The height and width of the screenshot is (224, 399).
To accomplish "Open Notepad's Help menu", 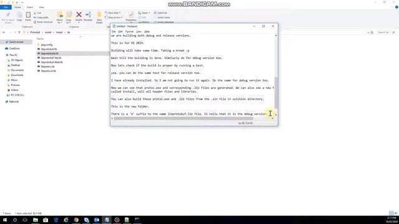I will point(147,32).
